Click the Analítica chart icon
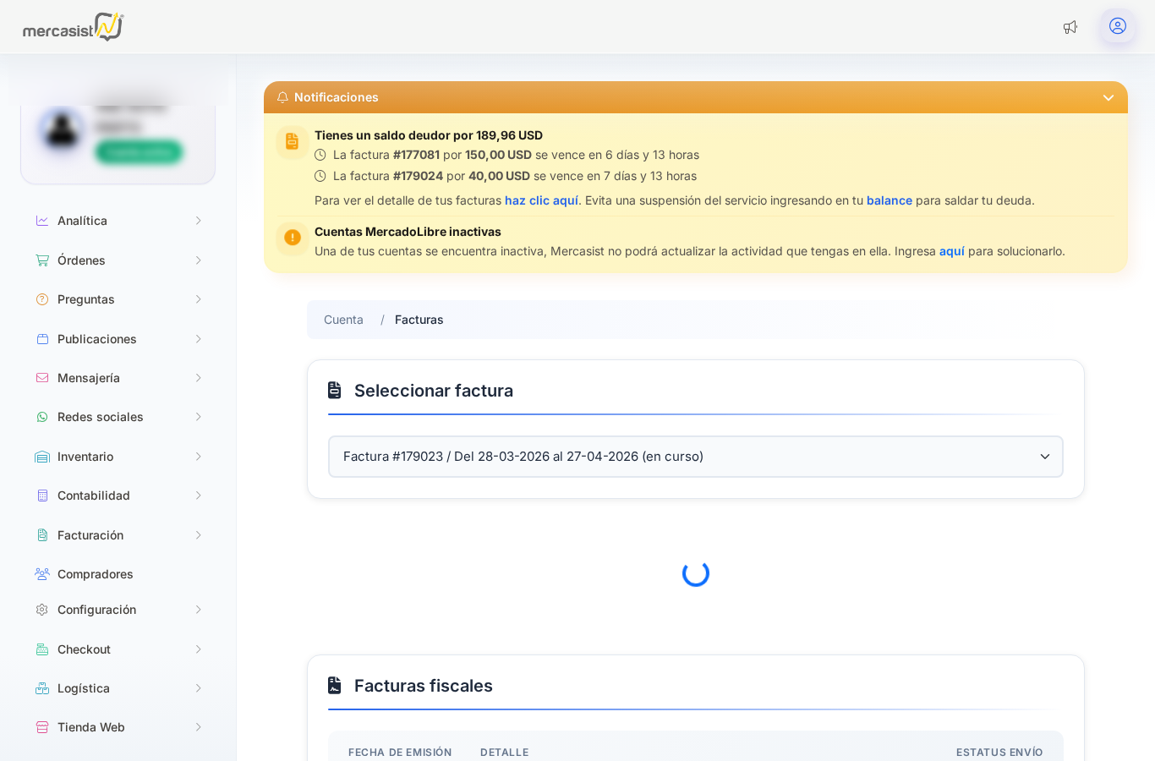Viewport: 1155px width, 761px height. 42,221
